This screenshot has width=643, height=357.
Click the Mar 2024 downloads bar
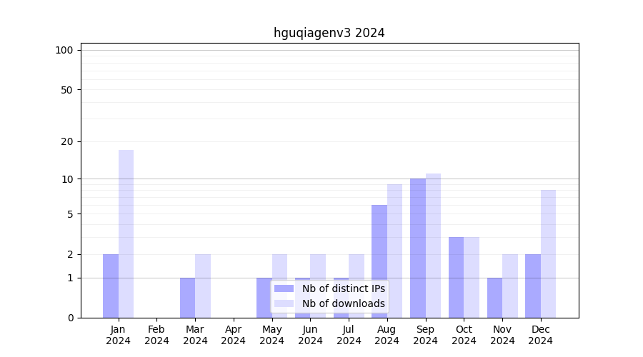click(x=203, y=286)
